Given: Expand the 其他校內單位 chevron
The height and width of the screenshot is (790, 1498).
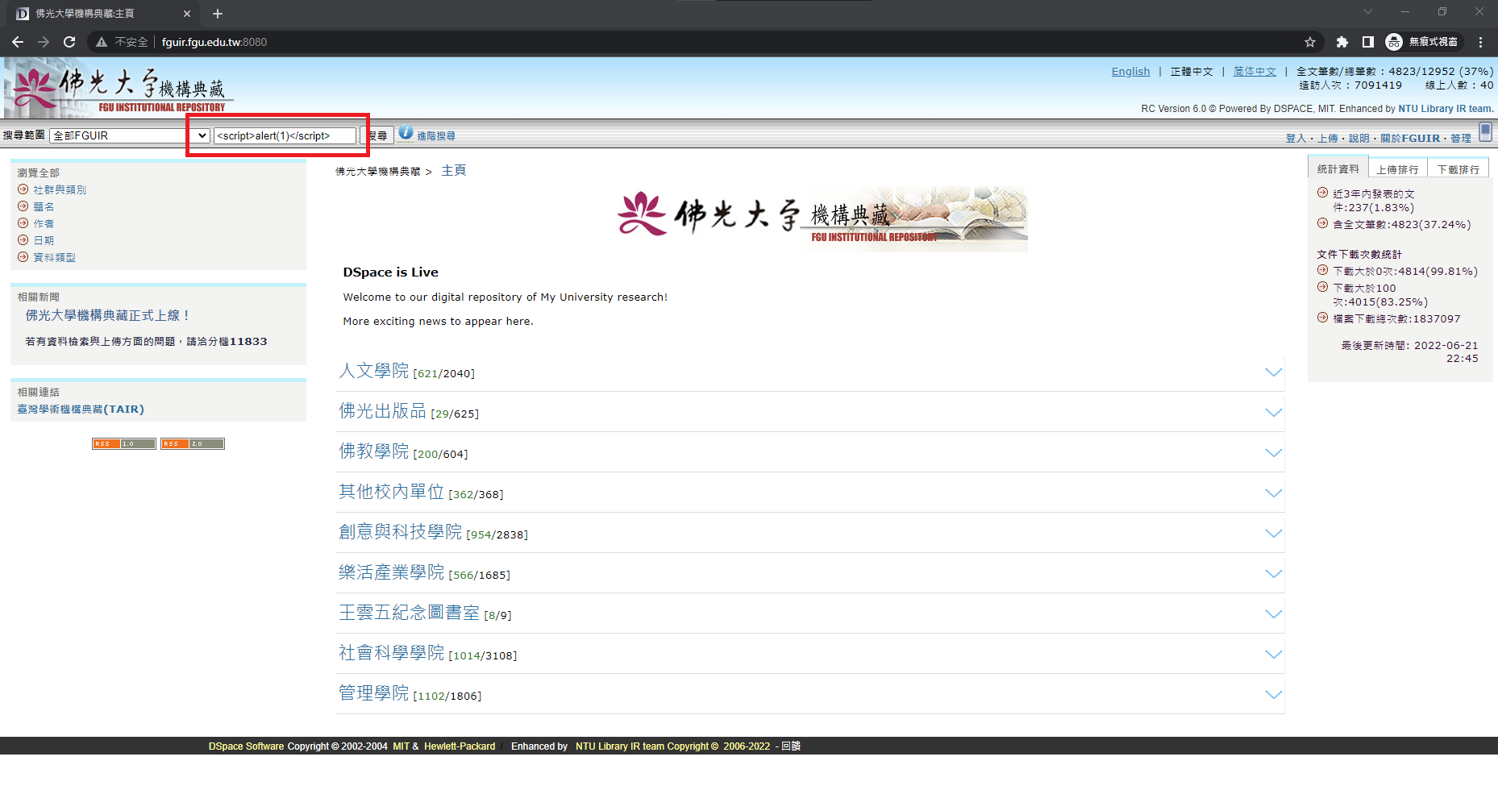Looking at the screenshot, I should coord(1274,493).
